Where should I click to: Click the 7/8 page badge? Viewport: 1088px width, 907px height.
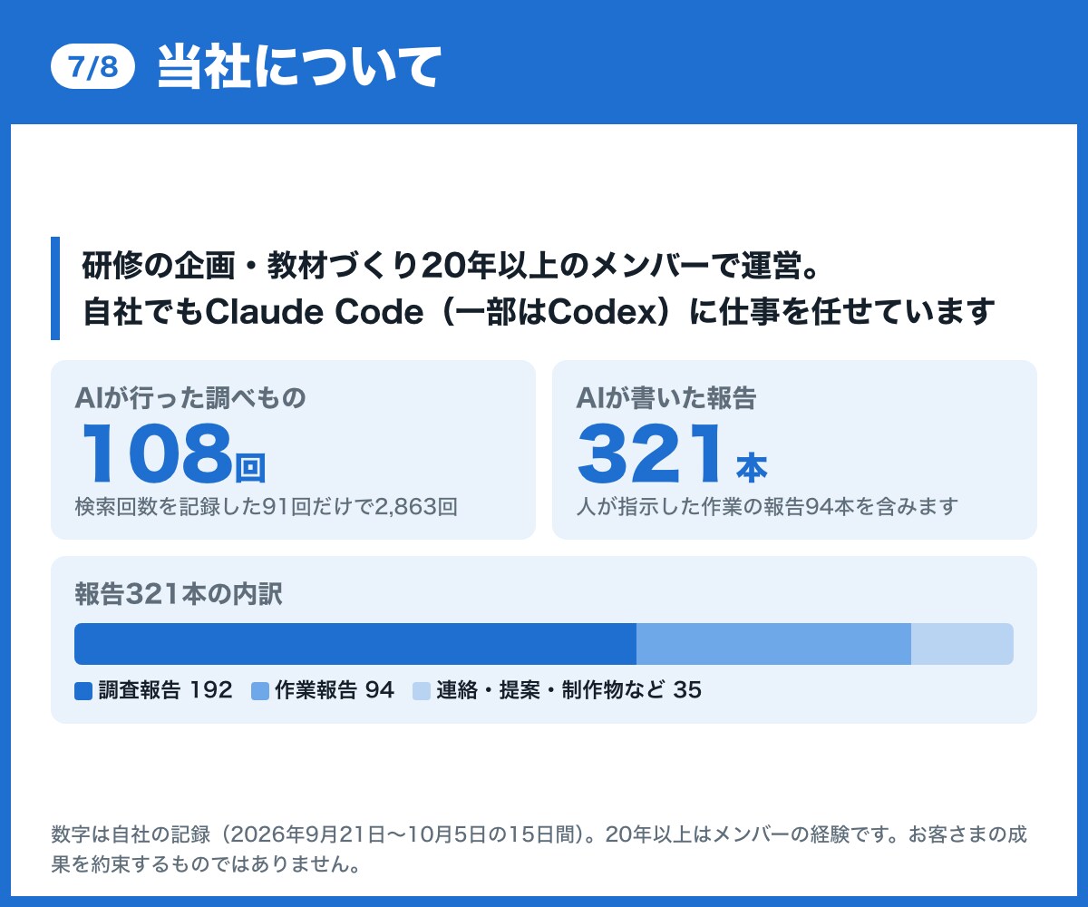click(x=93, y=67)
